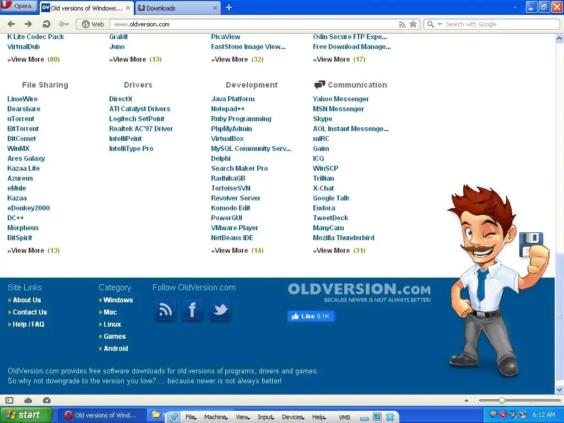Open the footer Facebook icon
Image resolution: width=564 pixels, height=423 pixels.
coord(193,310)
